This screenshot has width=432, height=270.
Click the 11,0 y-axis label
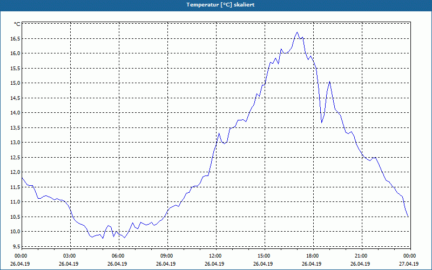16,202
